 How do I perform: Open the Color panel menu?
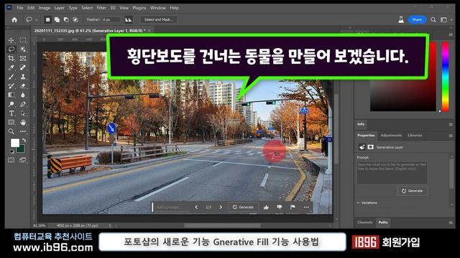(x=451, y=34)
